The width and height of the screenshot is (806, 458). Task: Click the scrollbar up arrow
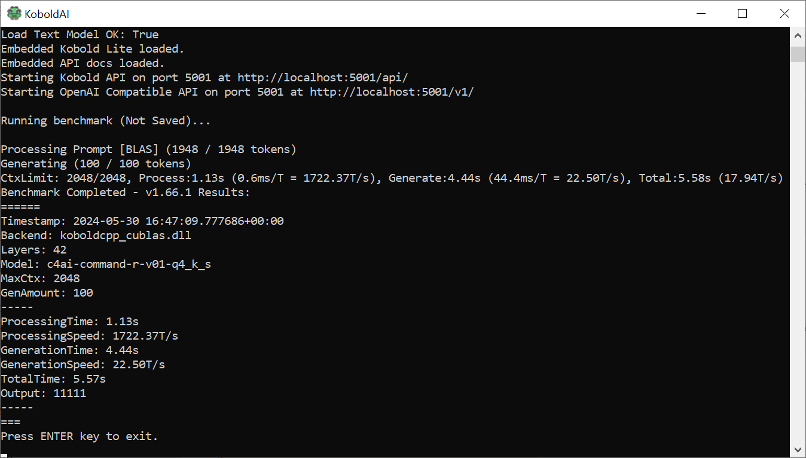point(798,35)
